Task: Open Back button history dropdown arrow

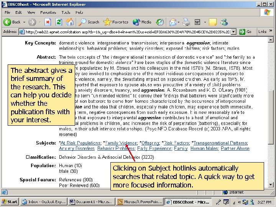Action: 24,22
